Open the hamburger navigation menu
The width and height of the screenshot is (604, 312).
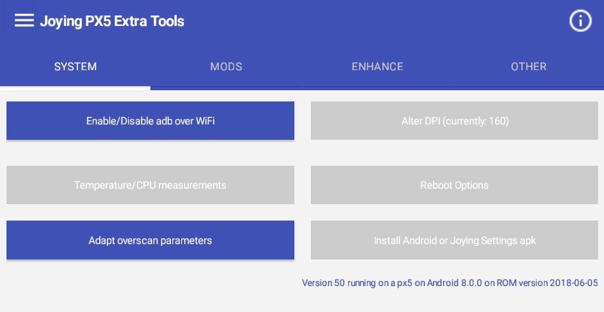pos(24,21)
